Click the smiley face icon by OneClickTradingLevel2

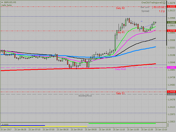click(x=164, y=3)
